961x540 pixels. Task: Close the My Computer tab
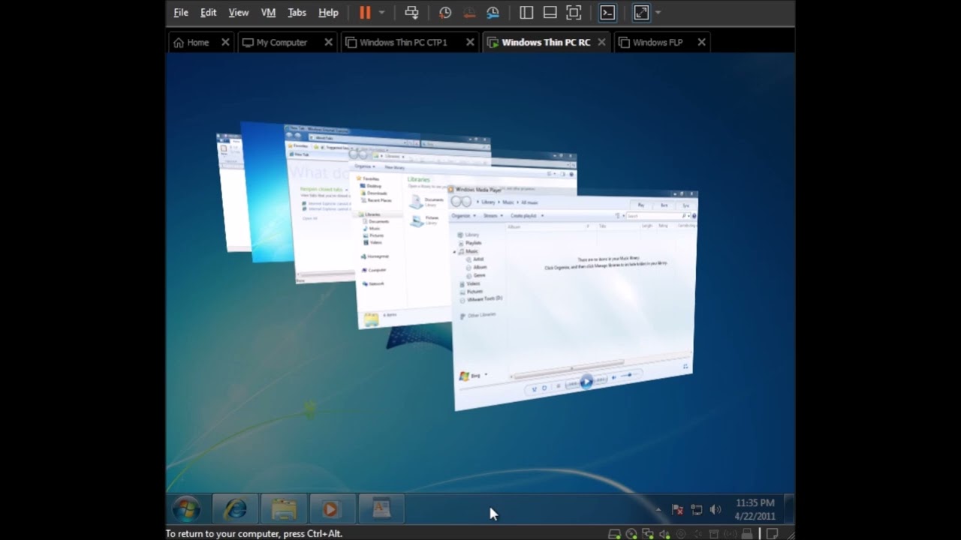(328, 43)
